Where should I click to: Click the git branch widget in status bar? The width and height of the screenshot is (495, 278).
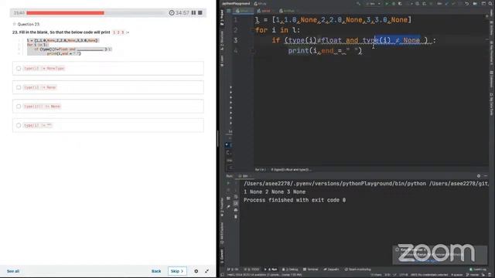pos(473,275)
